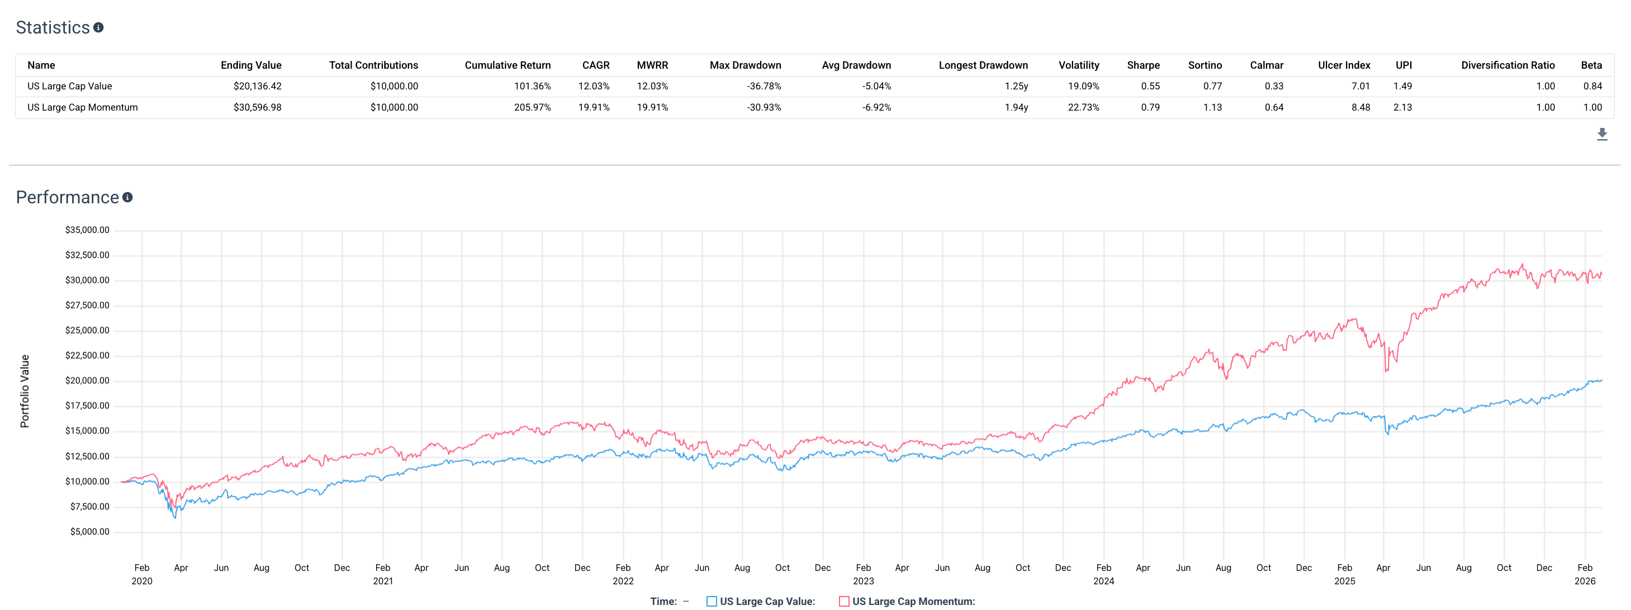
Task: Sort by Max Drawdown column header
Action: [x=745, y=65]
